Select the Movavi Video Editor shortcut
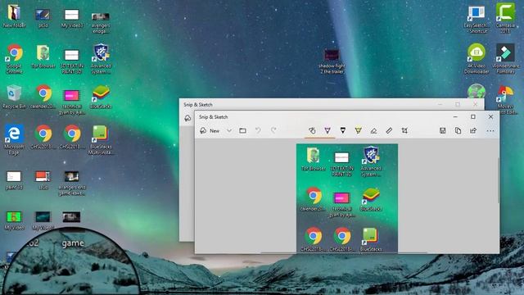 tap(505, 100)
